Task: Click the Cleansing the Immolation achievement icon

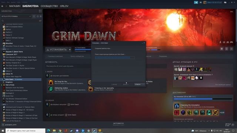Action: 177,106
